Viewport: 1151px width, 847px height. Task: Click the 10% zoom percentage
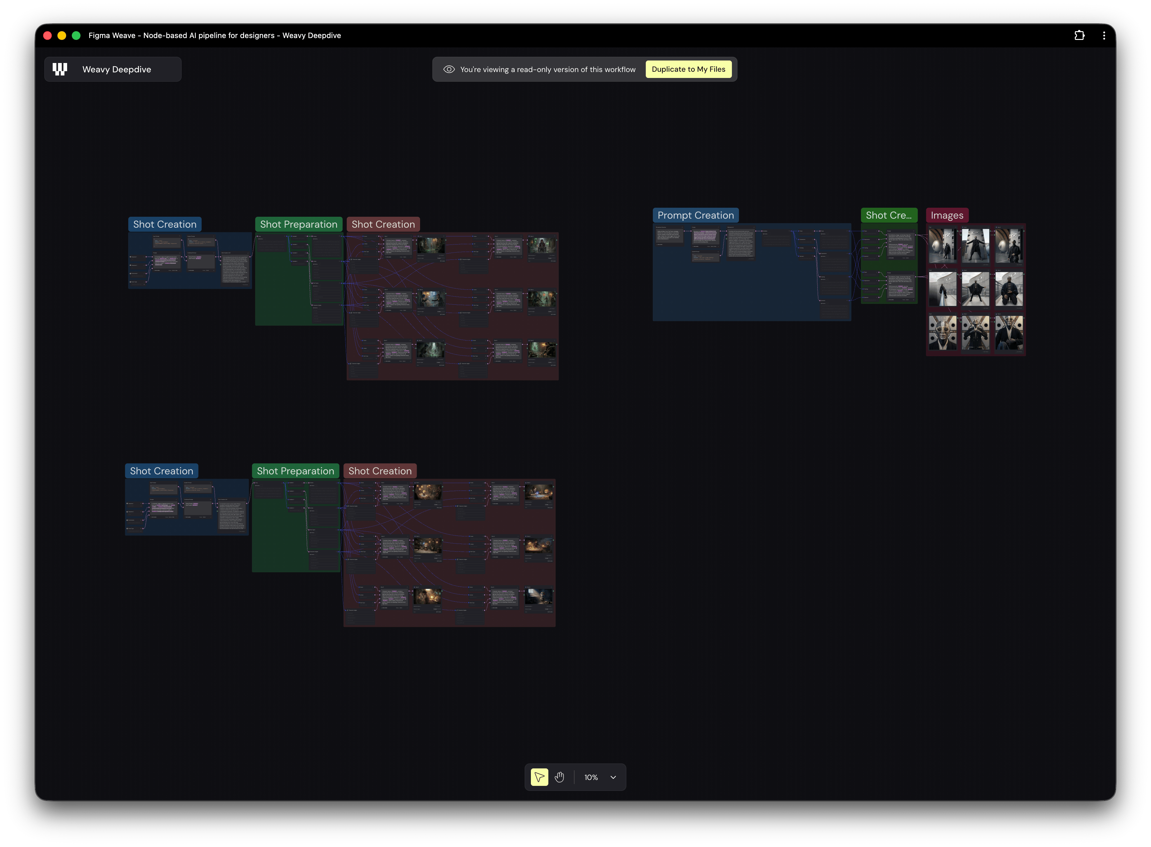point(591,777)
